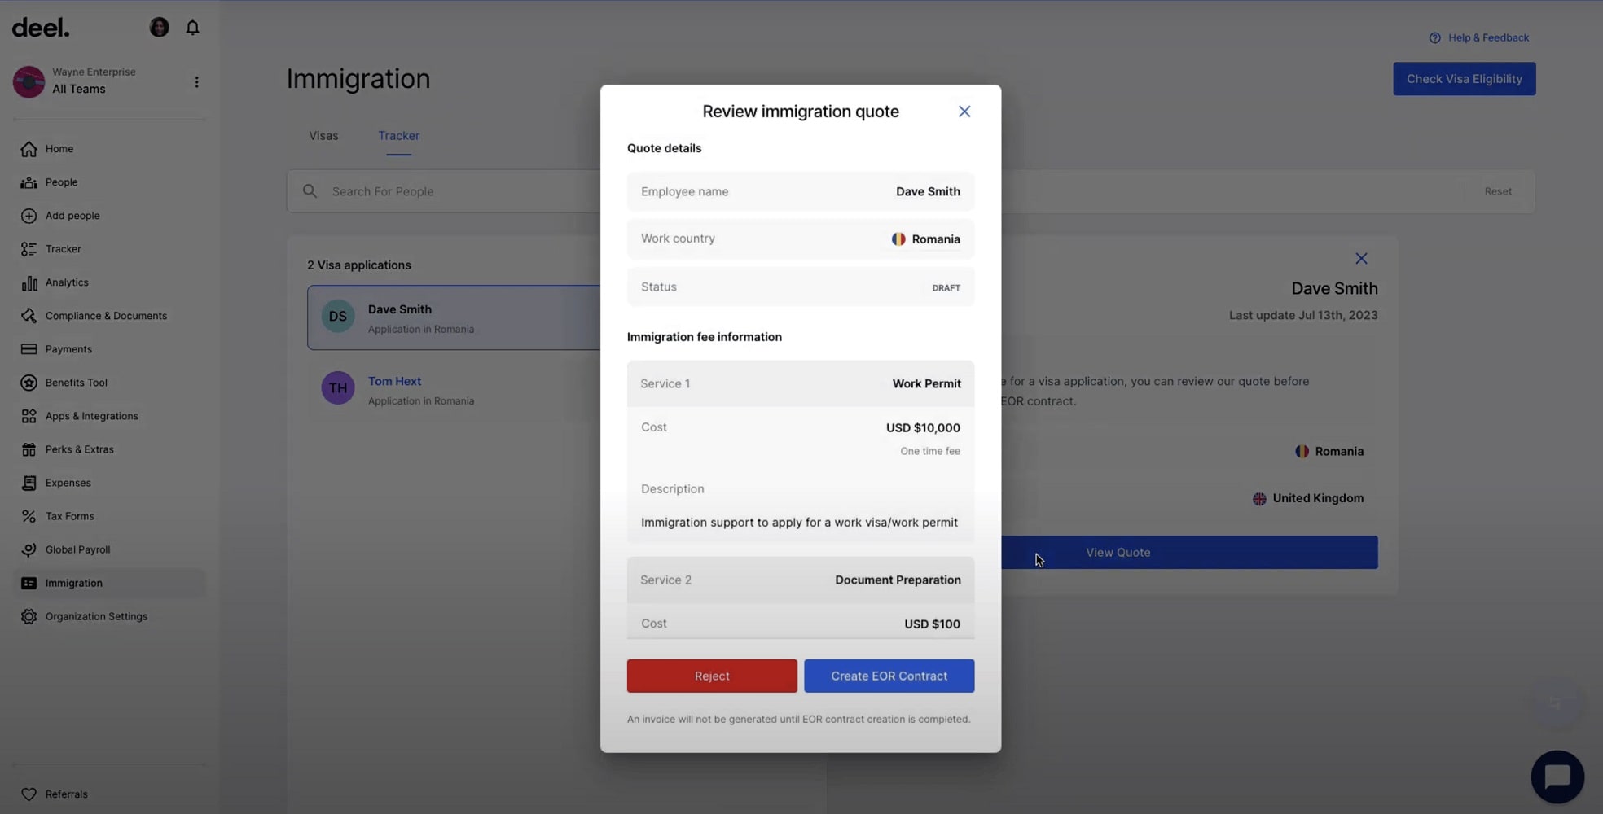The height and width of the screenshot is (814, 1603).
Task: Open the account avatar menu at top
Action: 159,27
